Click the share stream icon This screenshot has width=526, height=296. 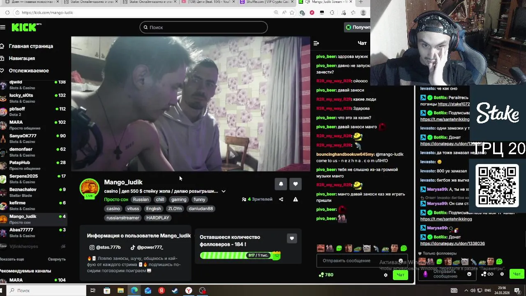tap(281, 199)
